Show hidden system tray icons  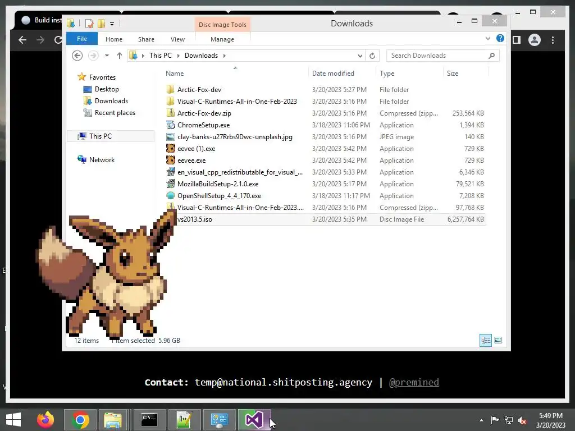(x=481, y=420)
